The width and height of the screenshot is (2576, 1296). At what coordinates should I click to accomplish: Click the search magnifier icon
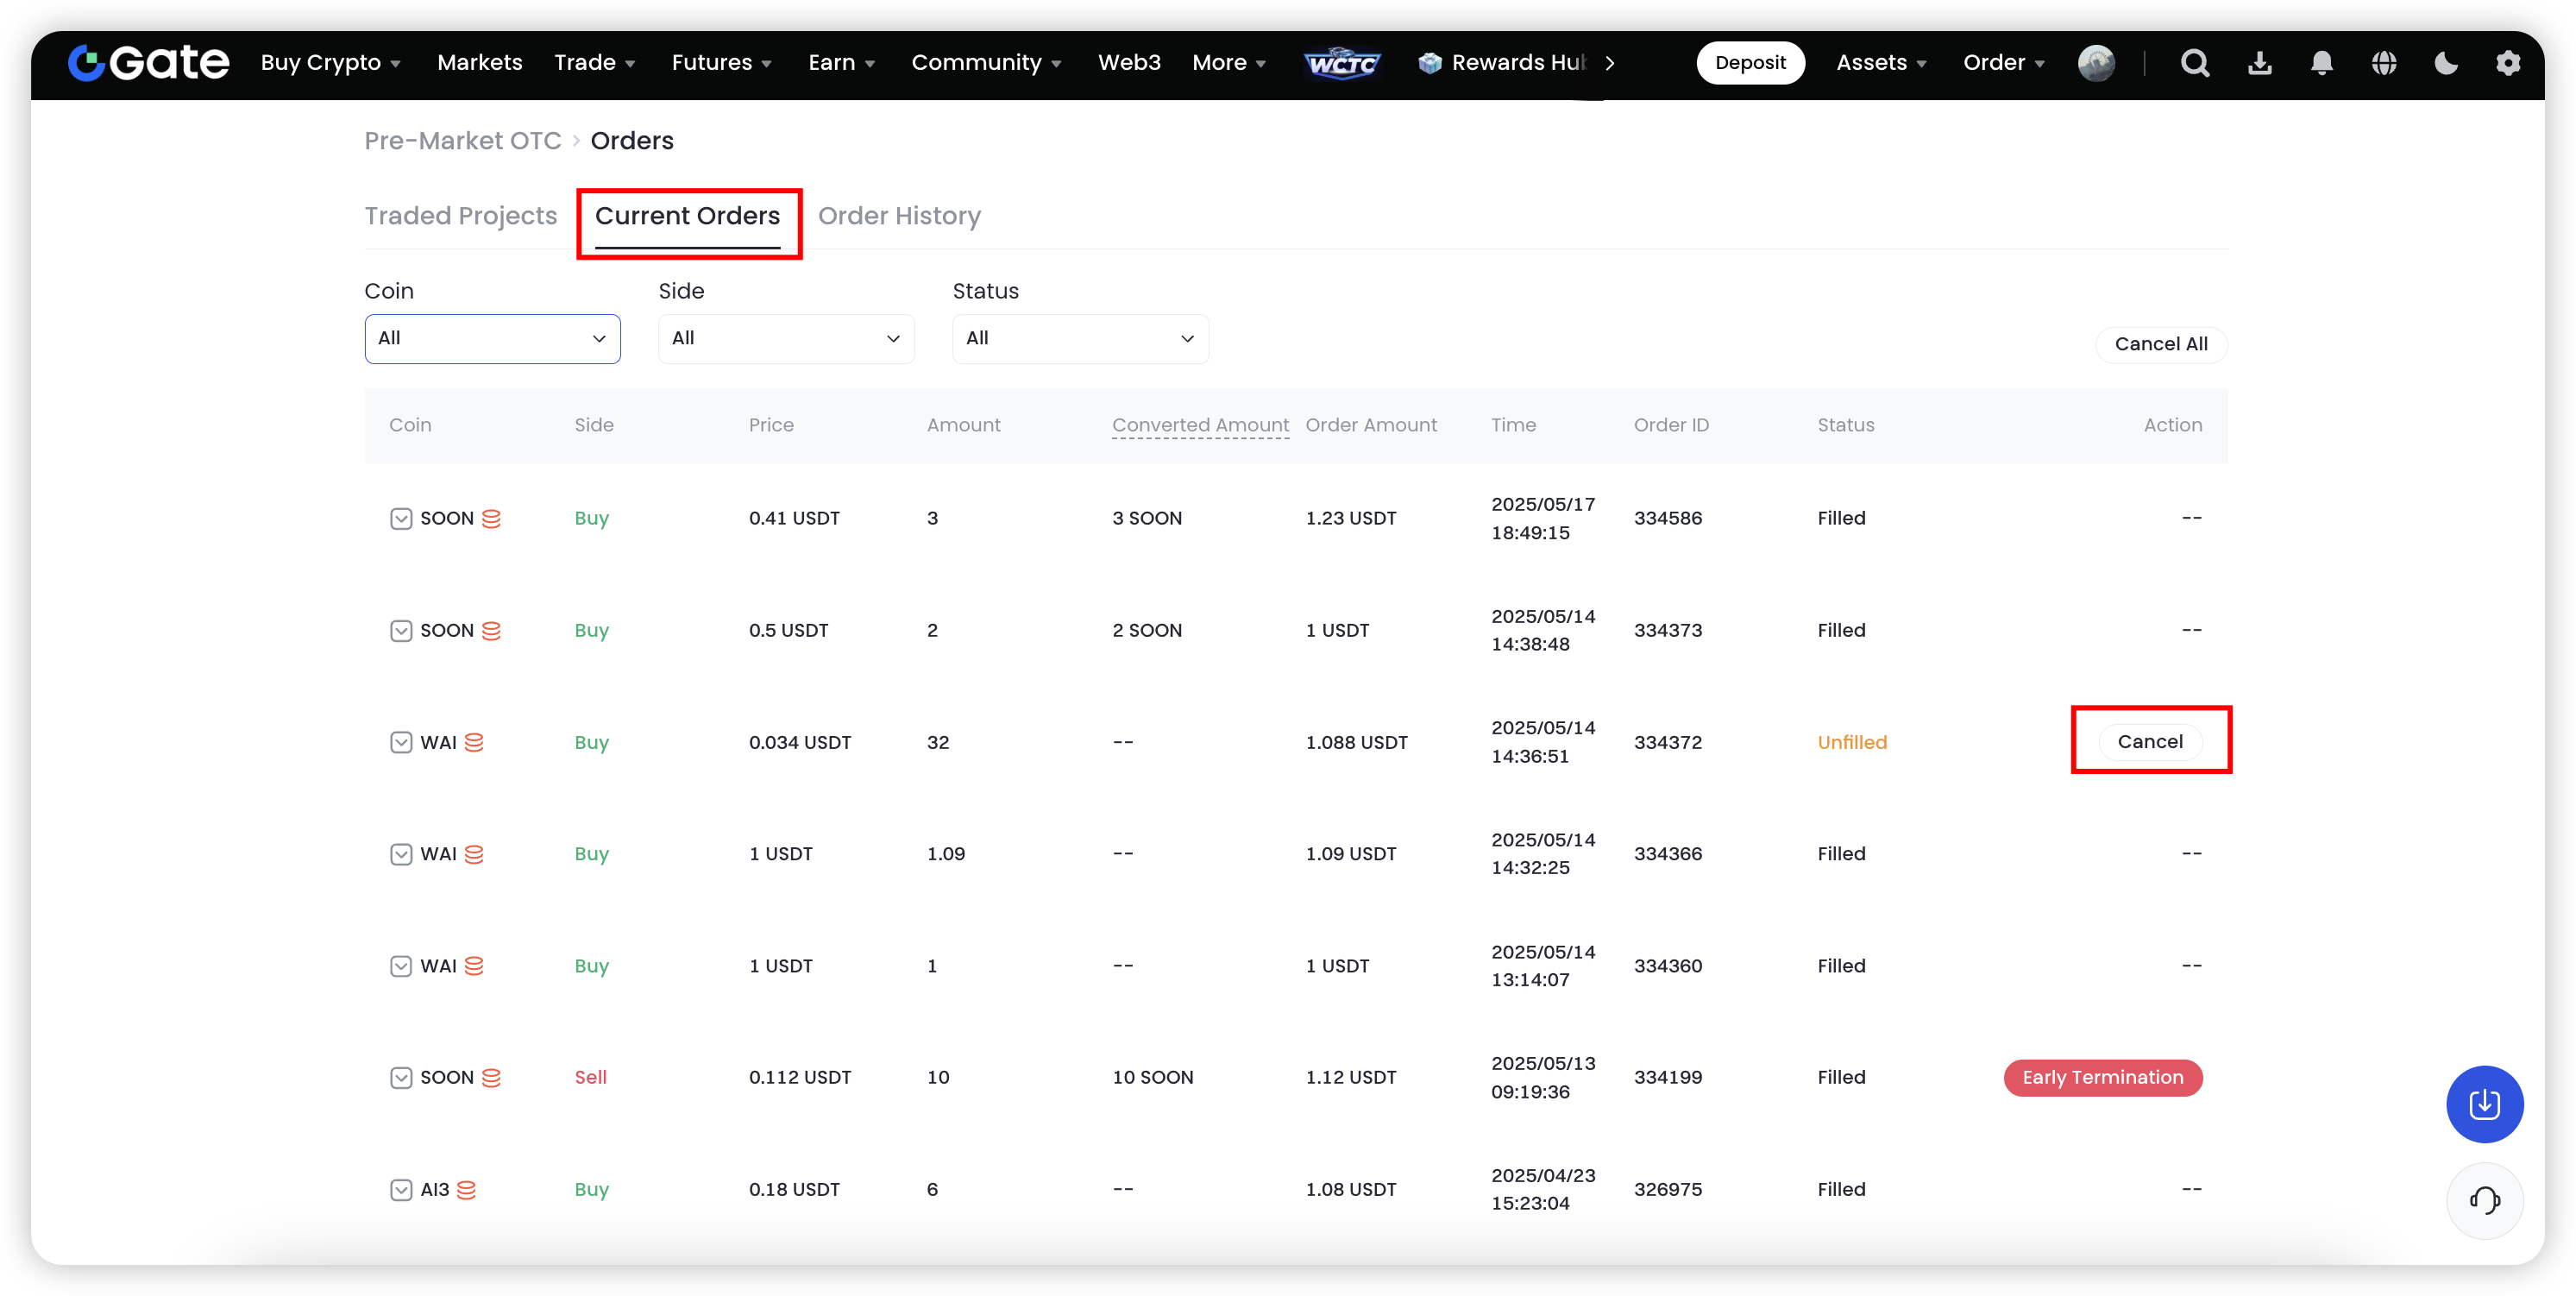[2194, 63]
